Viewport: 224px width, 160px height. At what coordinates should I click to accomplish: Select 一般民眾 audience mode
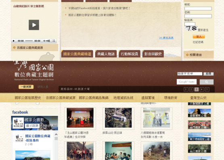[x=26, y=87]
